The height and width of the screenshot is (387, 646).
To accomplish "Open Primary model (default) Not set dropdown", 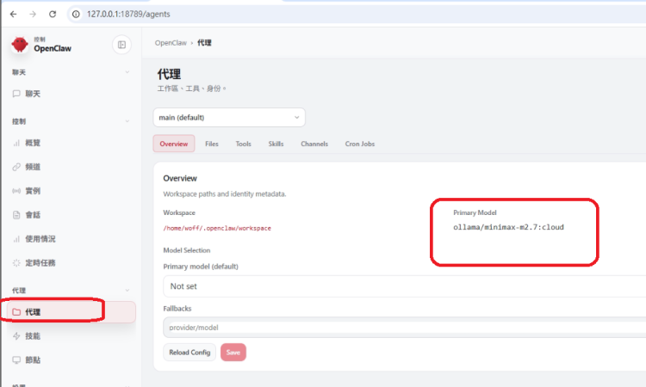I will tap(406, 286).
